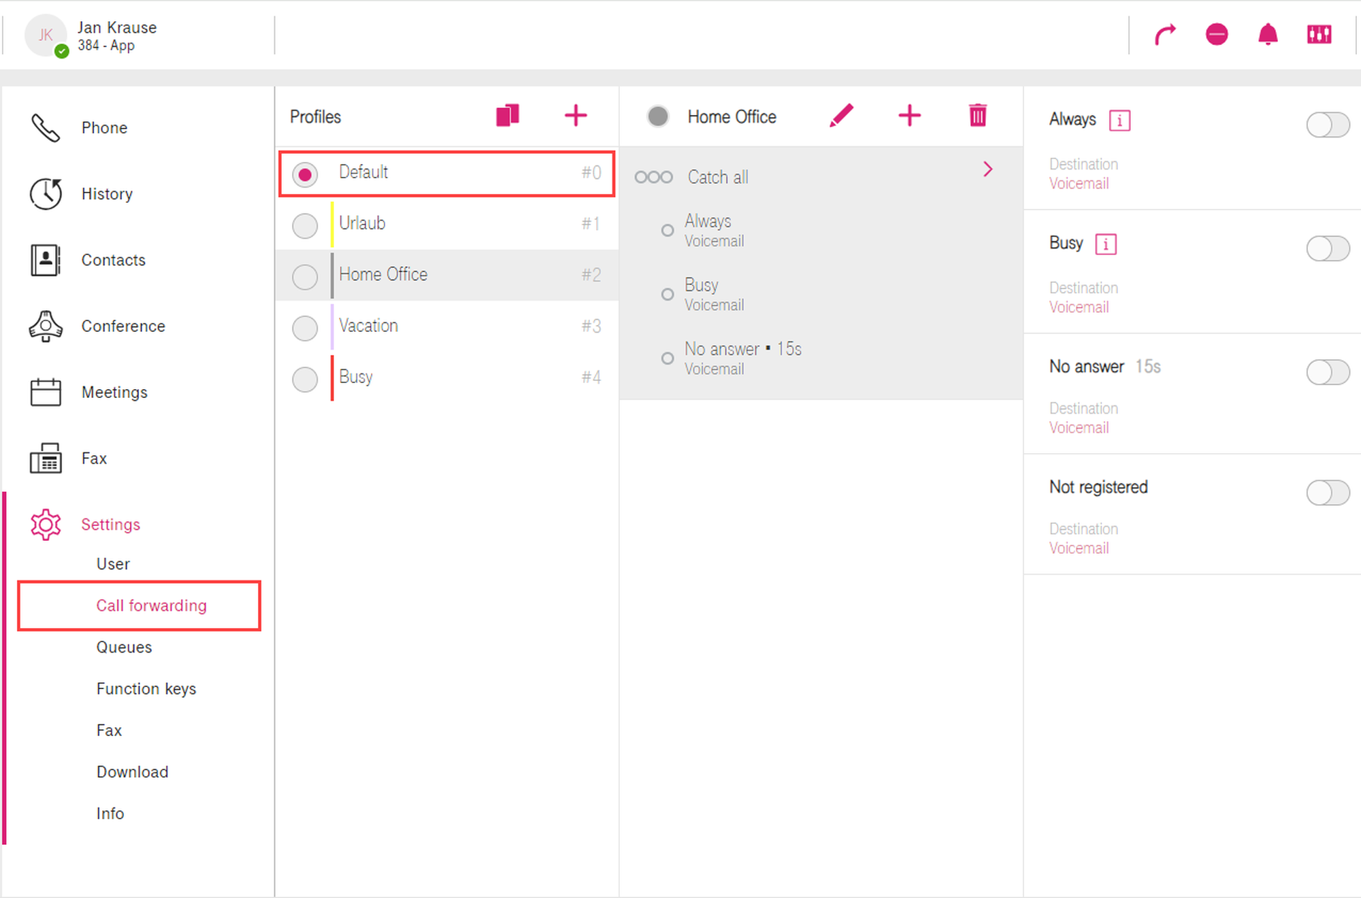This screenshot has width=1361, height=898.
Task: Click Voicemail destination under Not registered
Action: (1079, 548)
